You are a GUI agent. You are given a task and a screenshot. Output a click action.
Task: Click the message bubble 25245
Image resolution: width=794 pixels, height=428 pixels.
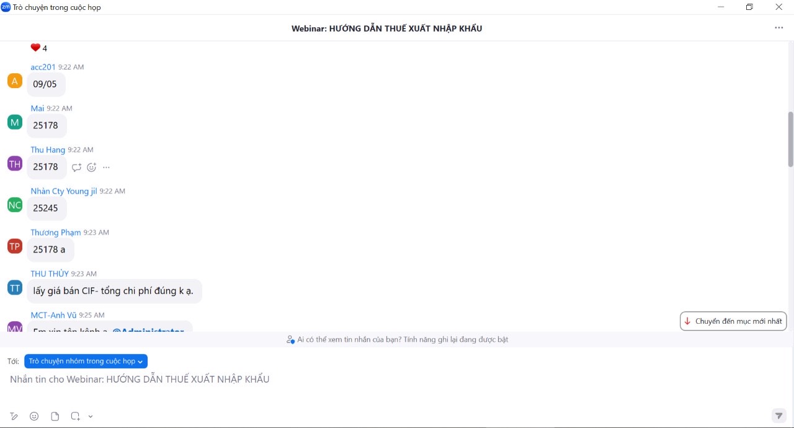47,208
